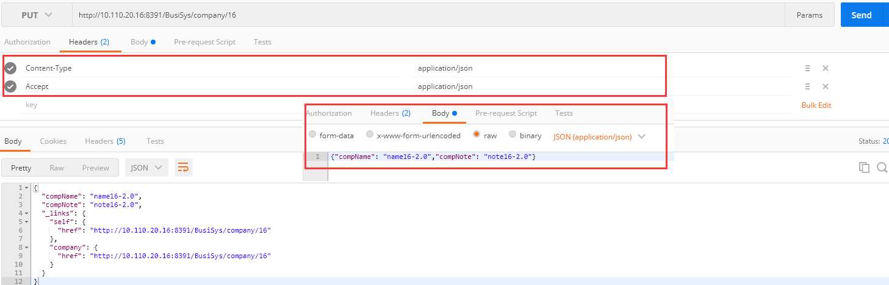Copy the response body to clipboard
This screenshot has height=285, width=889.
864,167
